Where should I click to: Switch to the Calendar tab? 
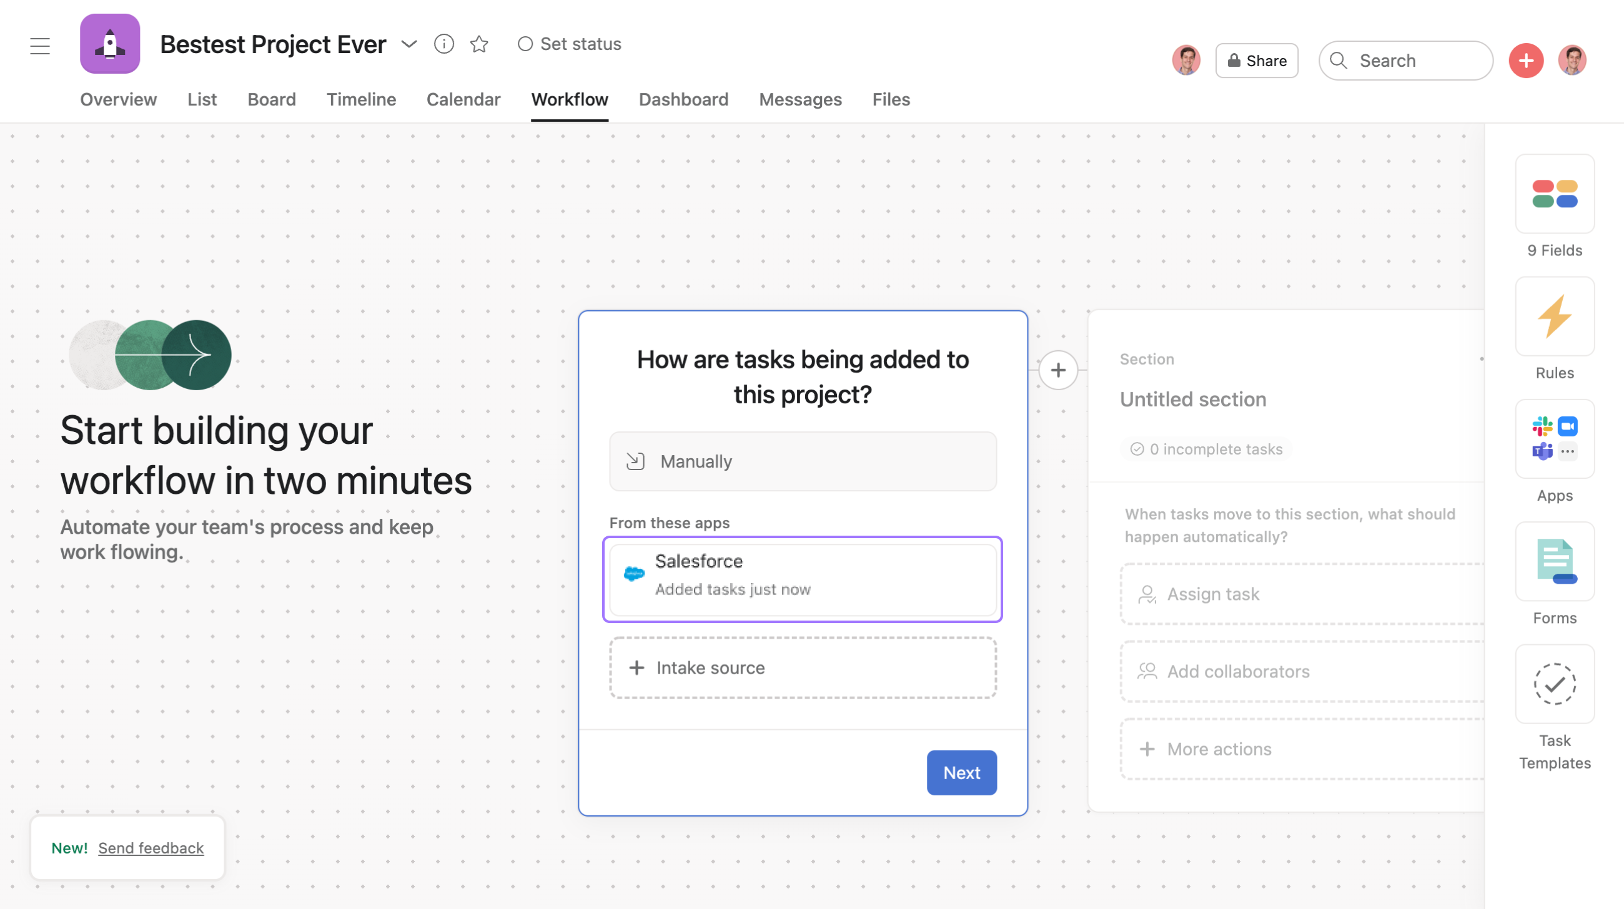[463, 99]
